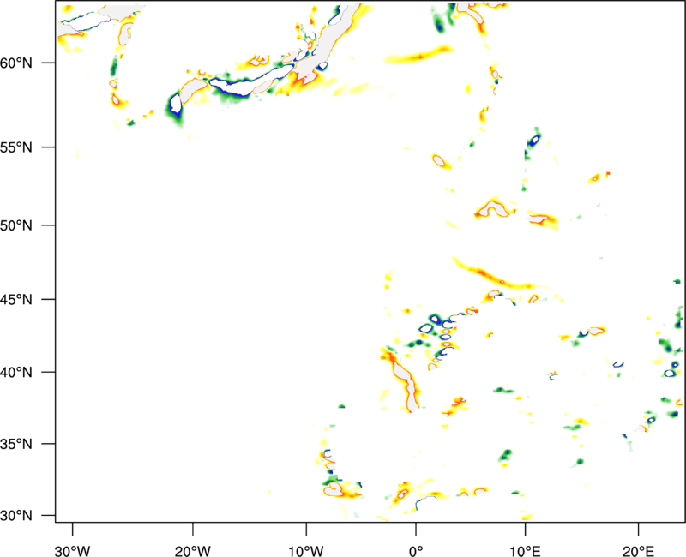Viewport: 686px width, 557px height.
Task: Click the 30°W longitude label
Action: (72, 551)
